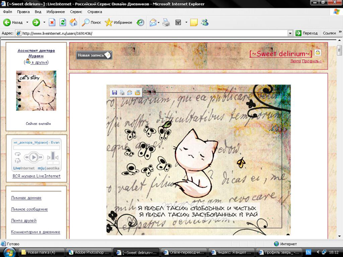This screenshot has width=343, height=257.
Task: Open My Pictures folder from image toolbar
Action: tap(137, 93)
